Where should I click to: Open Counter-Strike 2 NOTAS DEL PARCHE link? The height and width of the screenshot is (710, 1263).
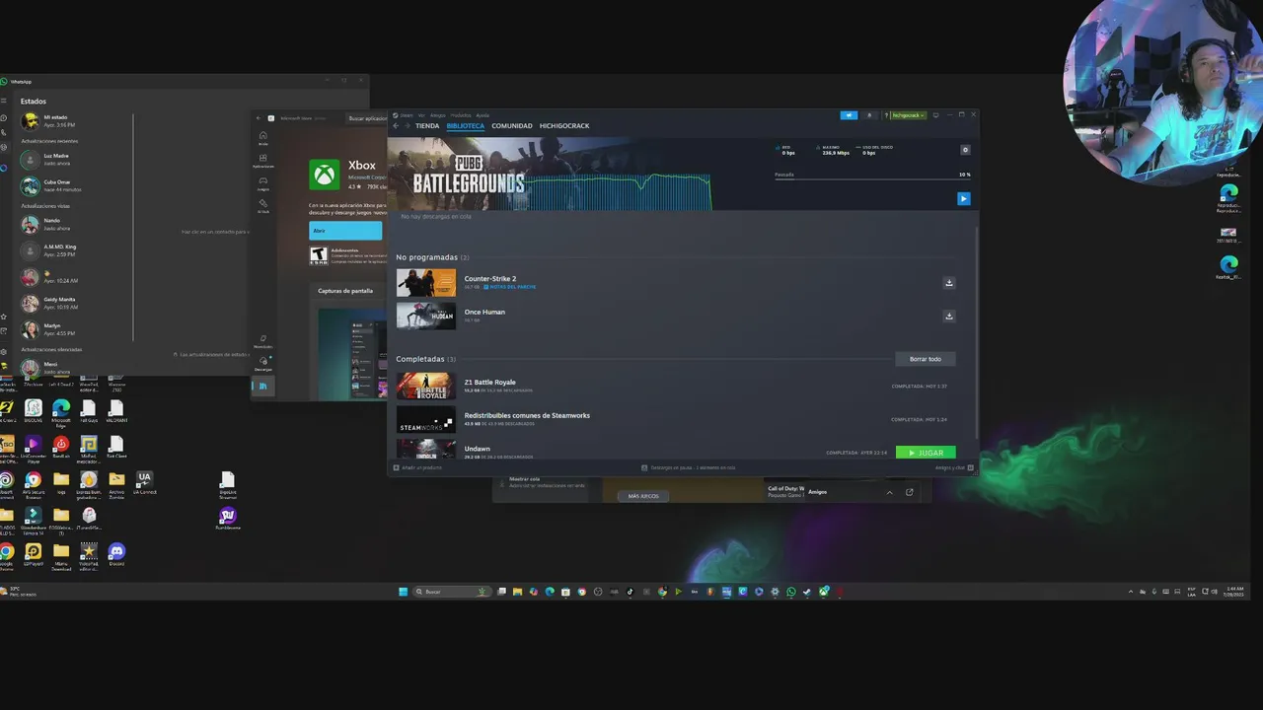click(x=509, y=287)
